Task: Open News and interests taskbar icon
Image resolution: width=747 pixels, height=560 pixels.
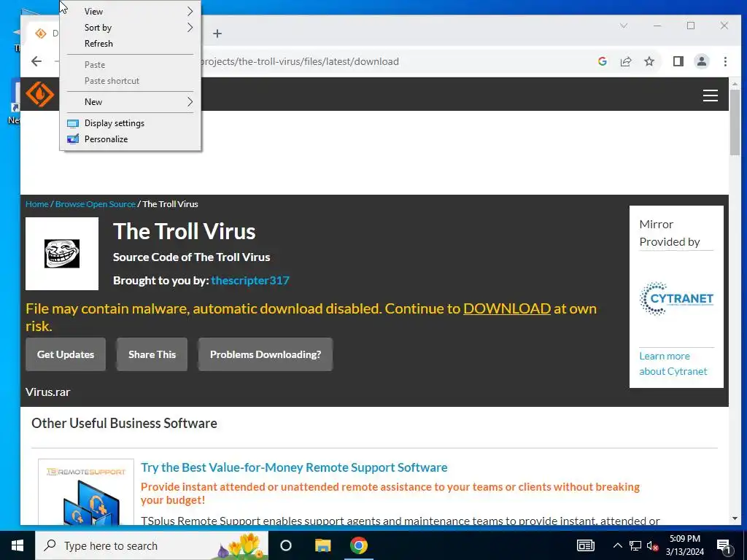Action: pos(586,545)
